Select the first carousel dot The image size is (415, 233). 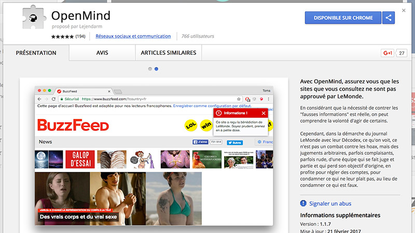pyautogui.click(x=150, y=69)
